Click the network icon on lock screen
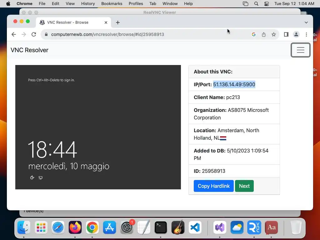Screen dimensions: 320x240 pyautogui.click(x=41, y=178)
